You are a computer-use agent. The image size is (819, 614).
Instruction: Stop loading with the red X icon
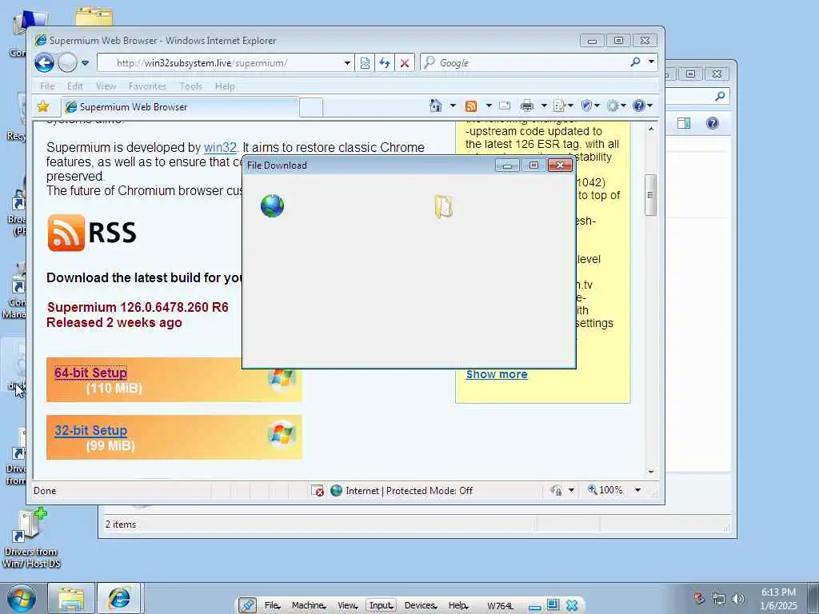(x=404, y=63)
